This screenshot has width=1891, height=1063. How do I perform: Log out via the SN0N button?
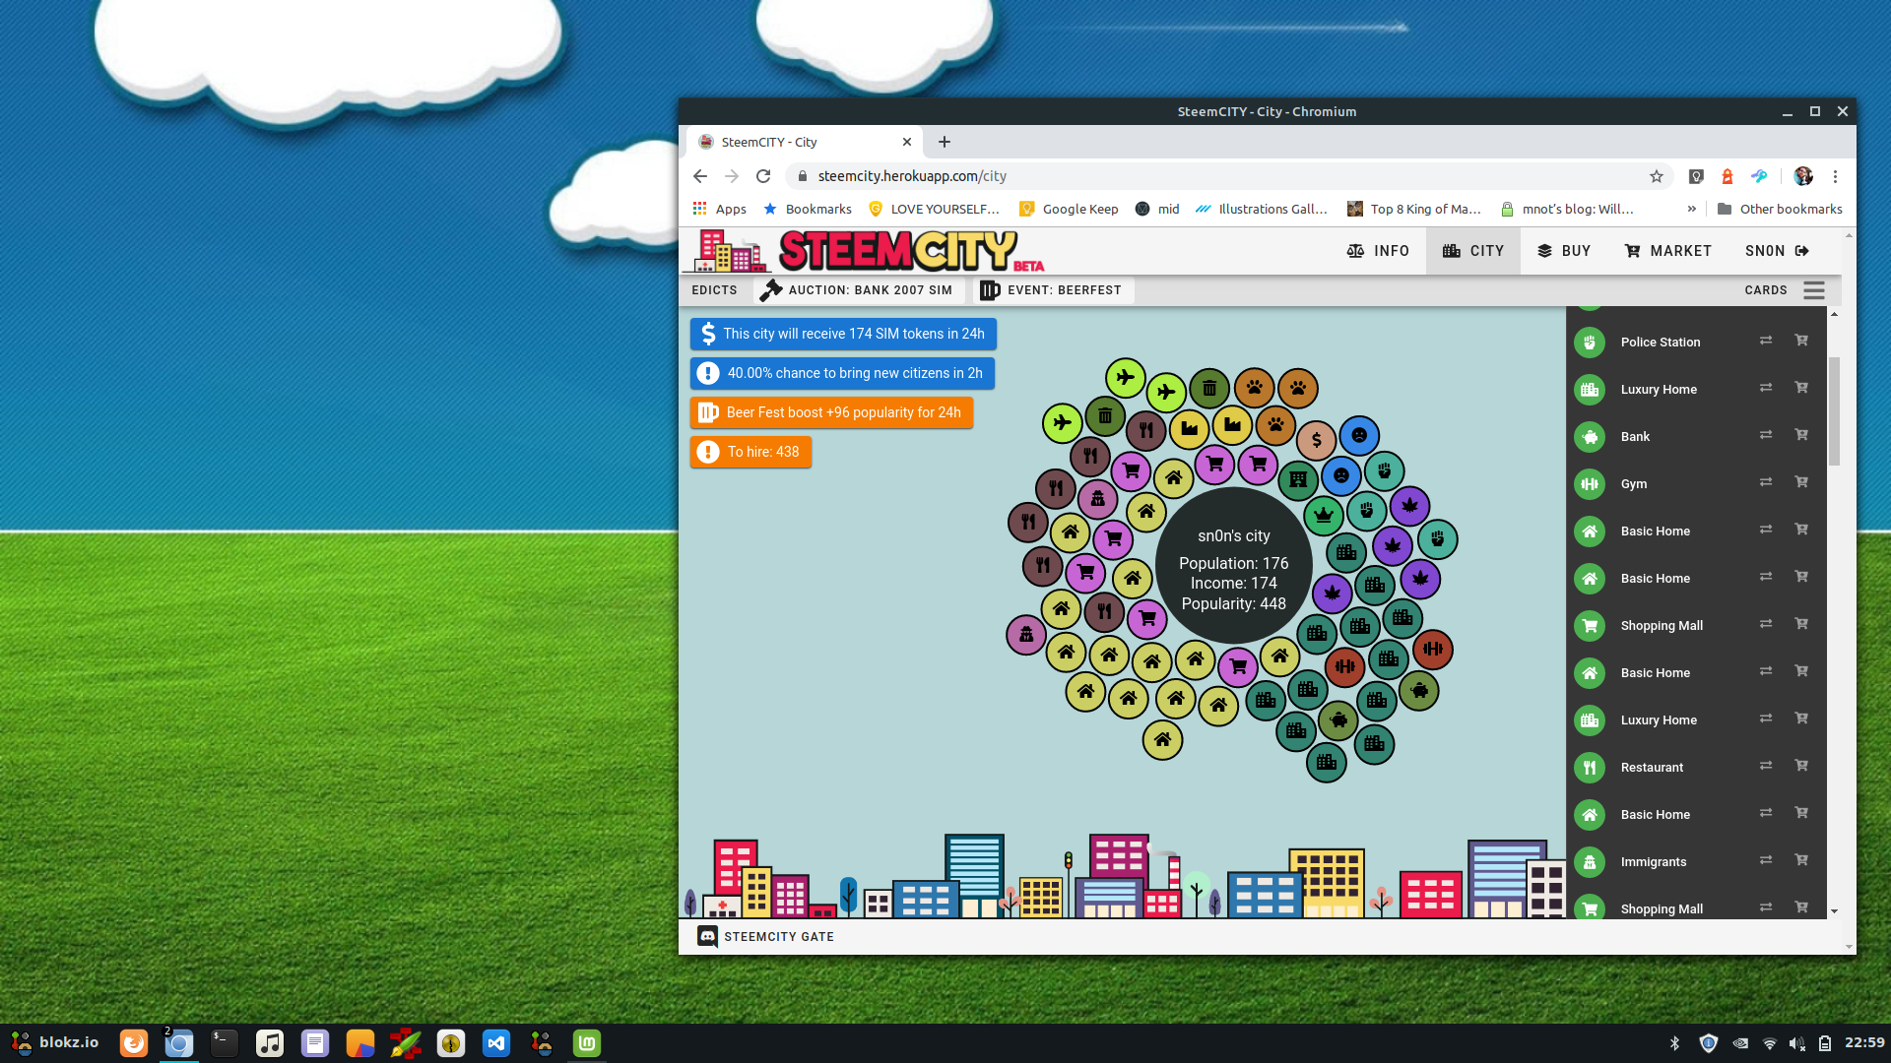pyautogui.click(x=1777, y=251)
